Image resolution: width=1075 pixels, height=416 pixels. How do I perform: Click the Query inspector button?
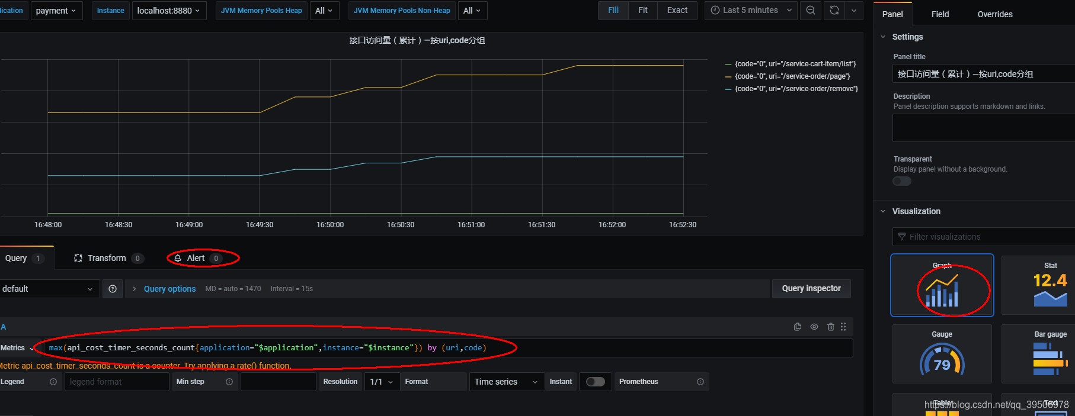(x=811, y=288)
